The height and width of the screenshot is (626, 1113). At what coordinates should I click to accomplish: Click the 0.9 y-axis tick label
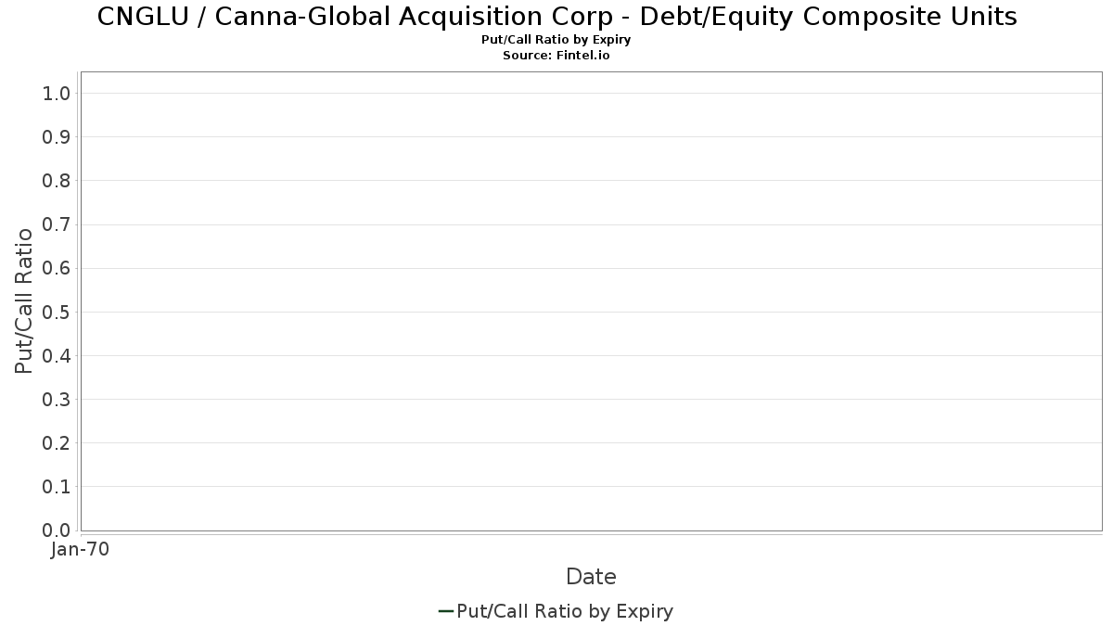[x=58, y=137]
